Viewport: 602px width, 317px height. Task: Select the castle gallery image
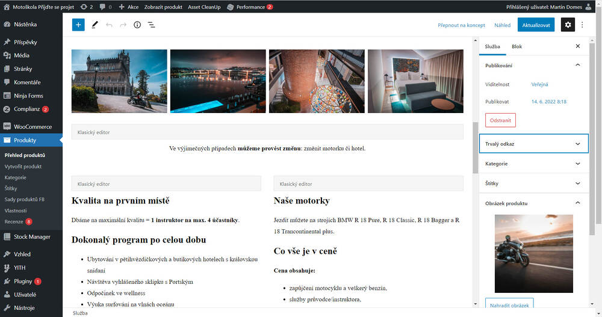coord(119,81)
